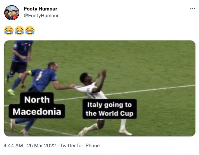Open the Footy Humour display name link

[x=40, y=9]
